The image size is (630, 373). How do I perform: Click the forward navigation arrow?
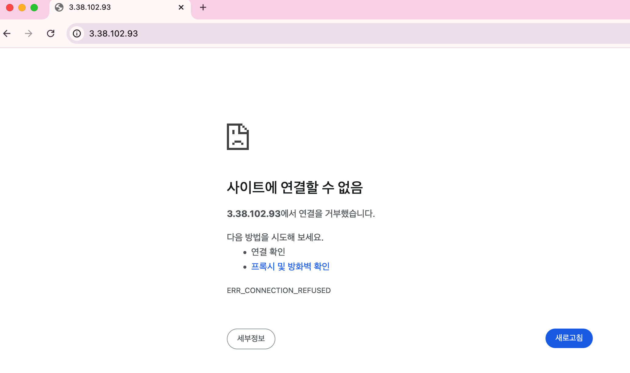(x=28, y=33)
